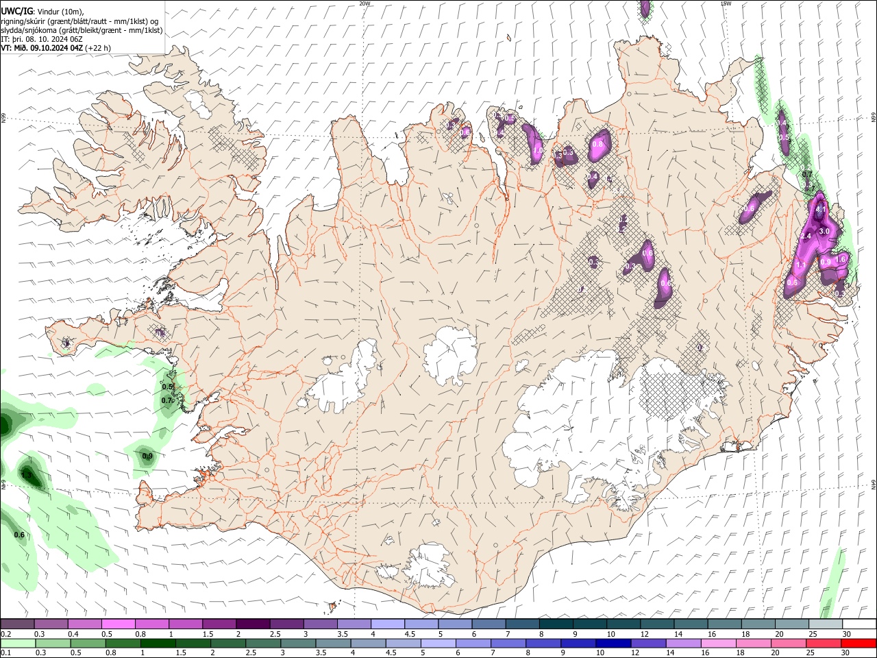Select the 'Vindur (10m)' heading text
877x658 pixels.
[x=60, y=11]
